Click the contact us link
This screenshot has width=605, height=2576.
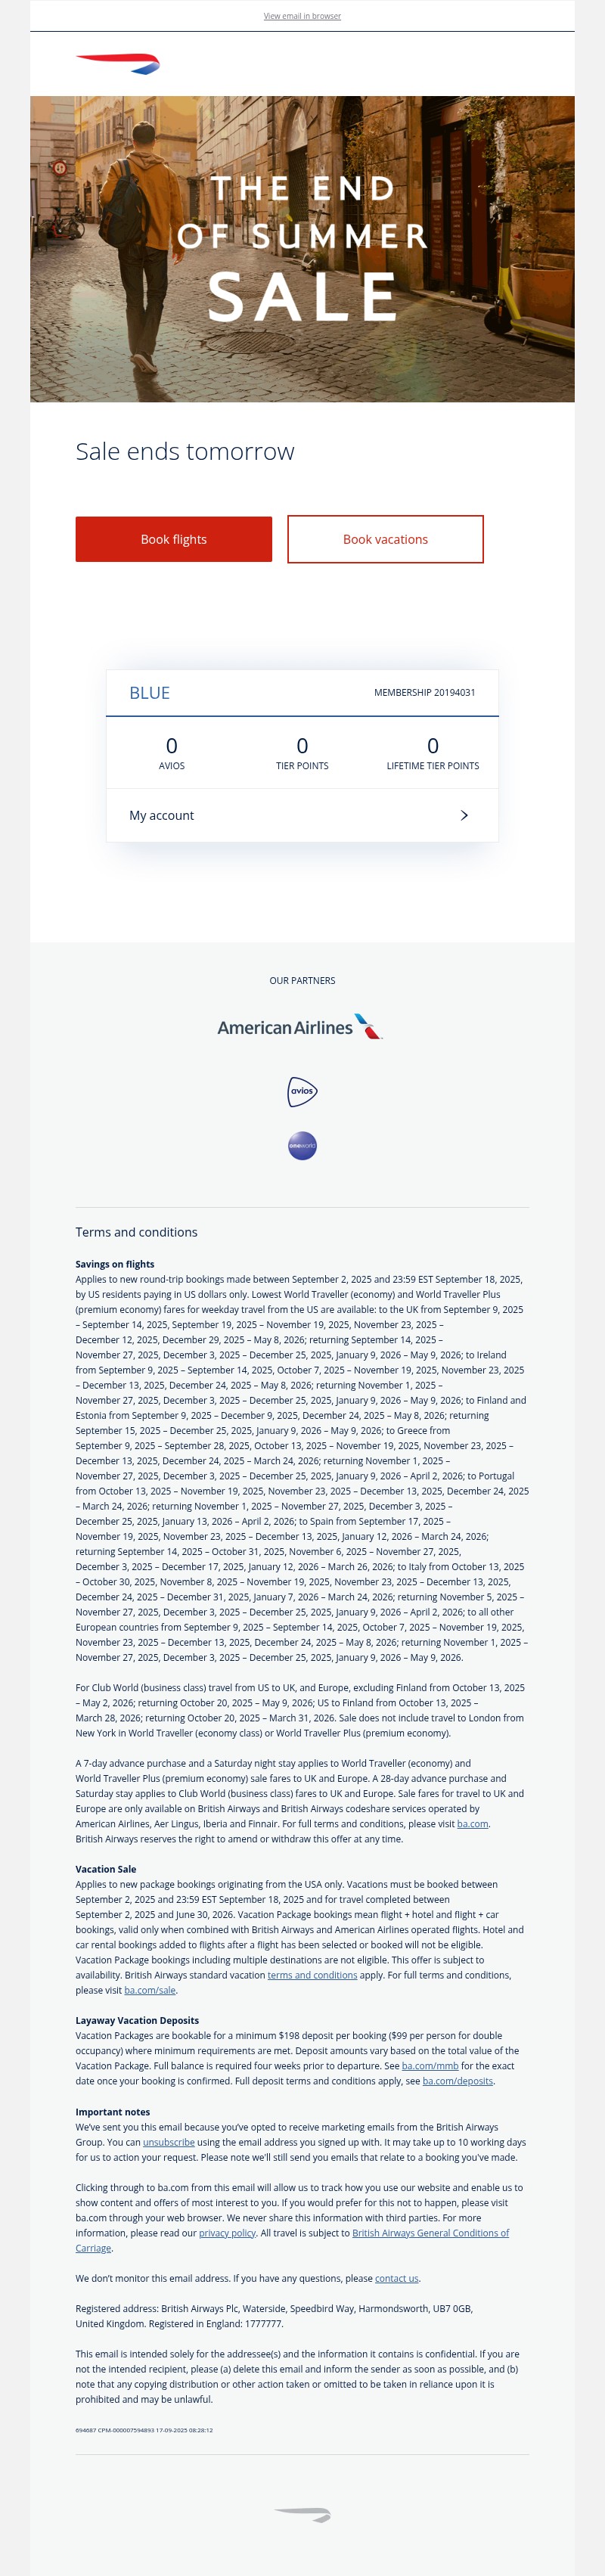[x=396, y=2278]
